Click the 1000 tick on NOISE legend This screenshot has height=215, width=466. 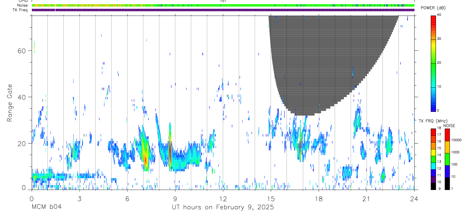pos(455,152)
